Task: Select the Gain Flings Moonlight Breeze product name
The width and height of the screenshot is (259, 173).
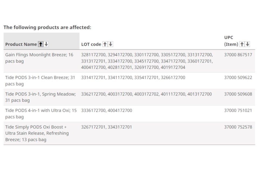Action: [39, 58]
